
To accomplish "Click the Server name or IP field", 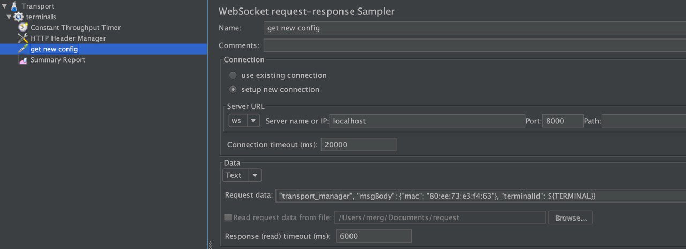I will click(427, 121).
